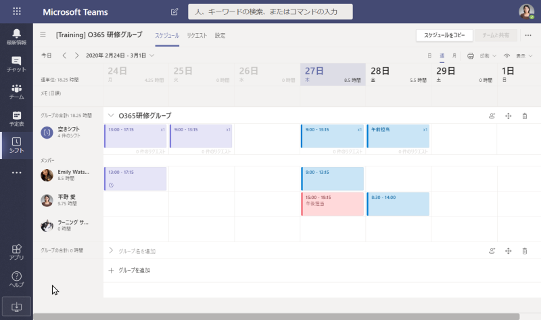
Task: Open Calendar (予定表) in sidebar
Action: (x=16, y=118)
